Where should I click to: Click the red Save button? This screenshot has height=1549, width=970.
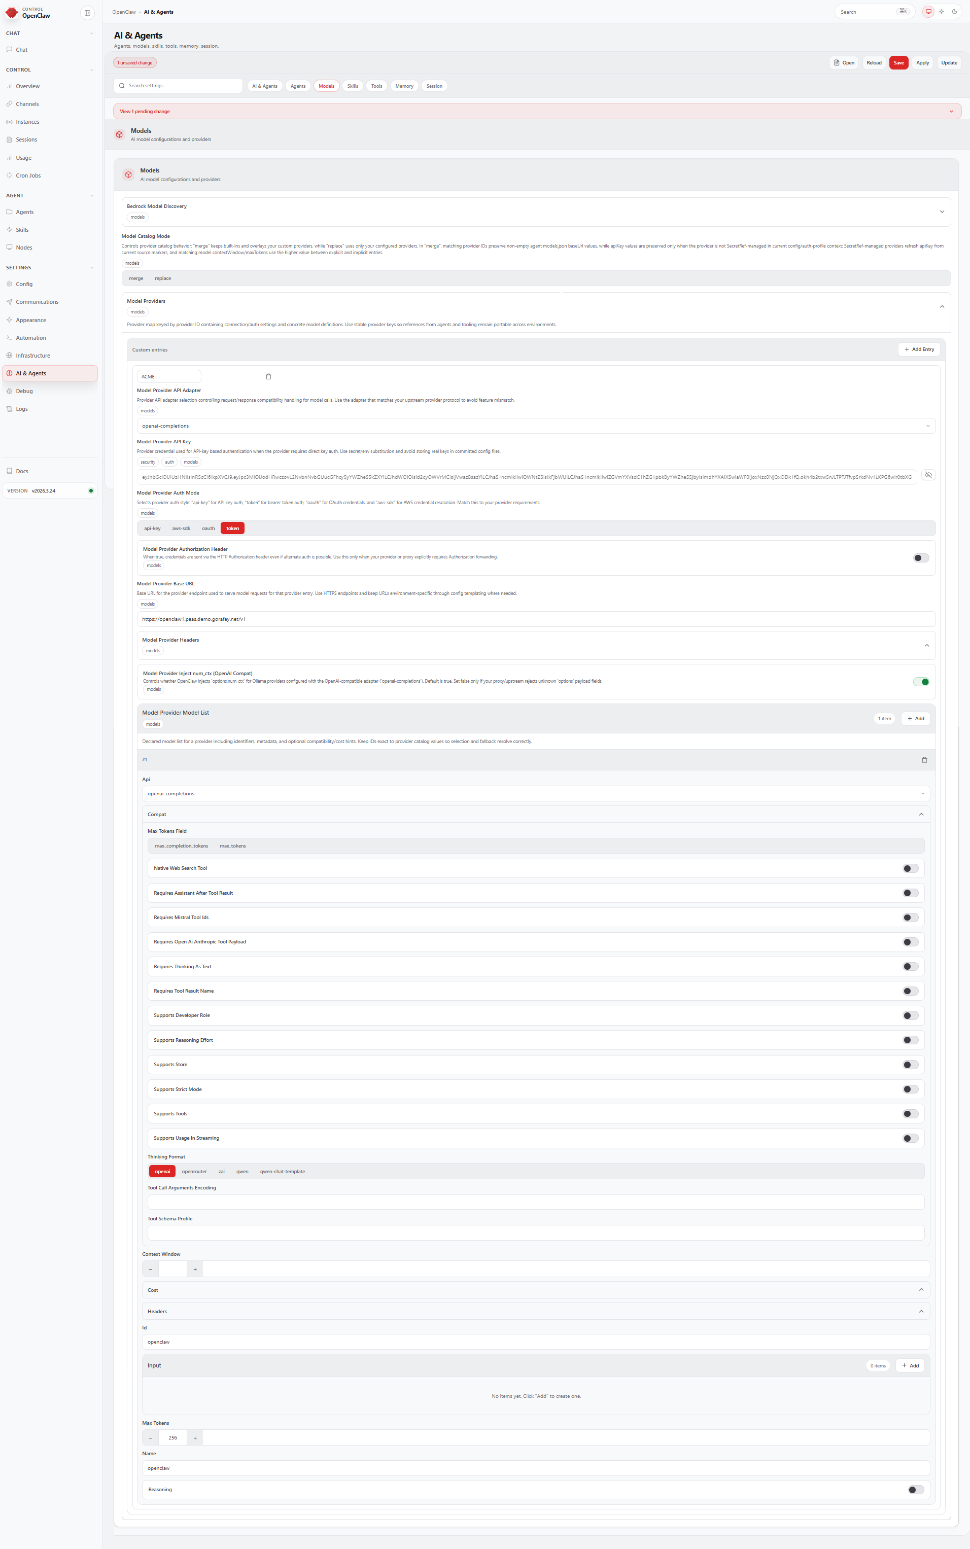[x=898, y=63]
